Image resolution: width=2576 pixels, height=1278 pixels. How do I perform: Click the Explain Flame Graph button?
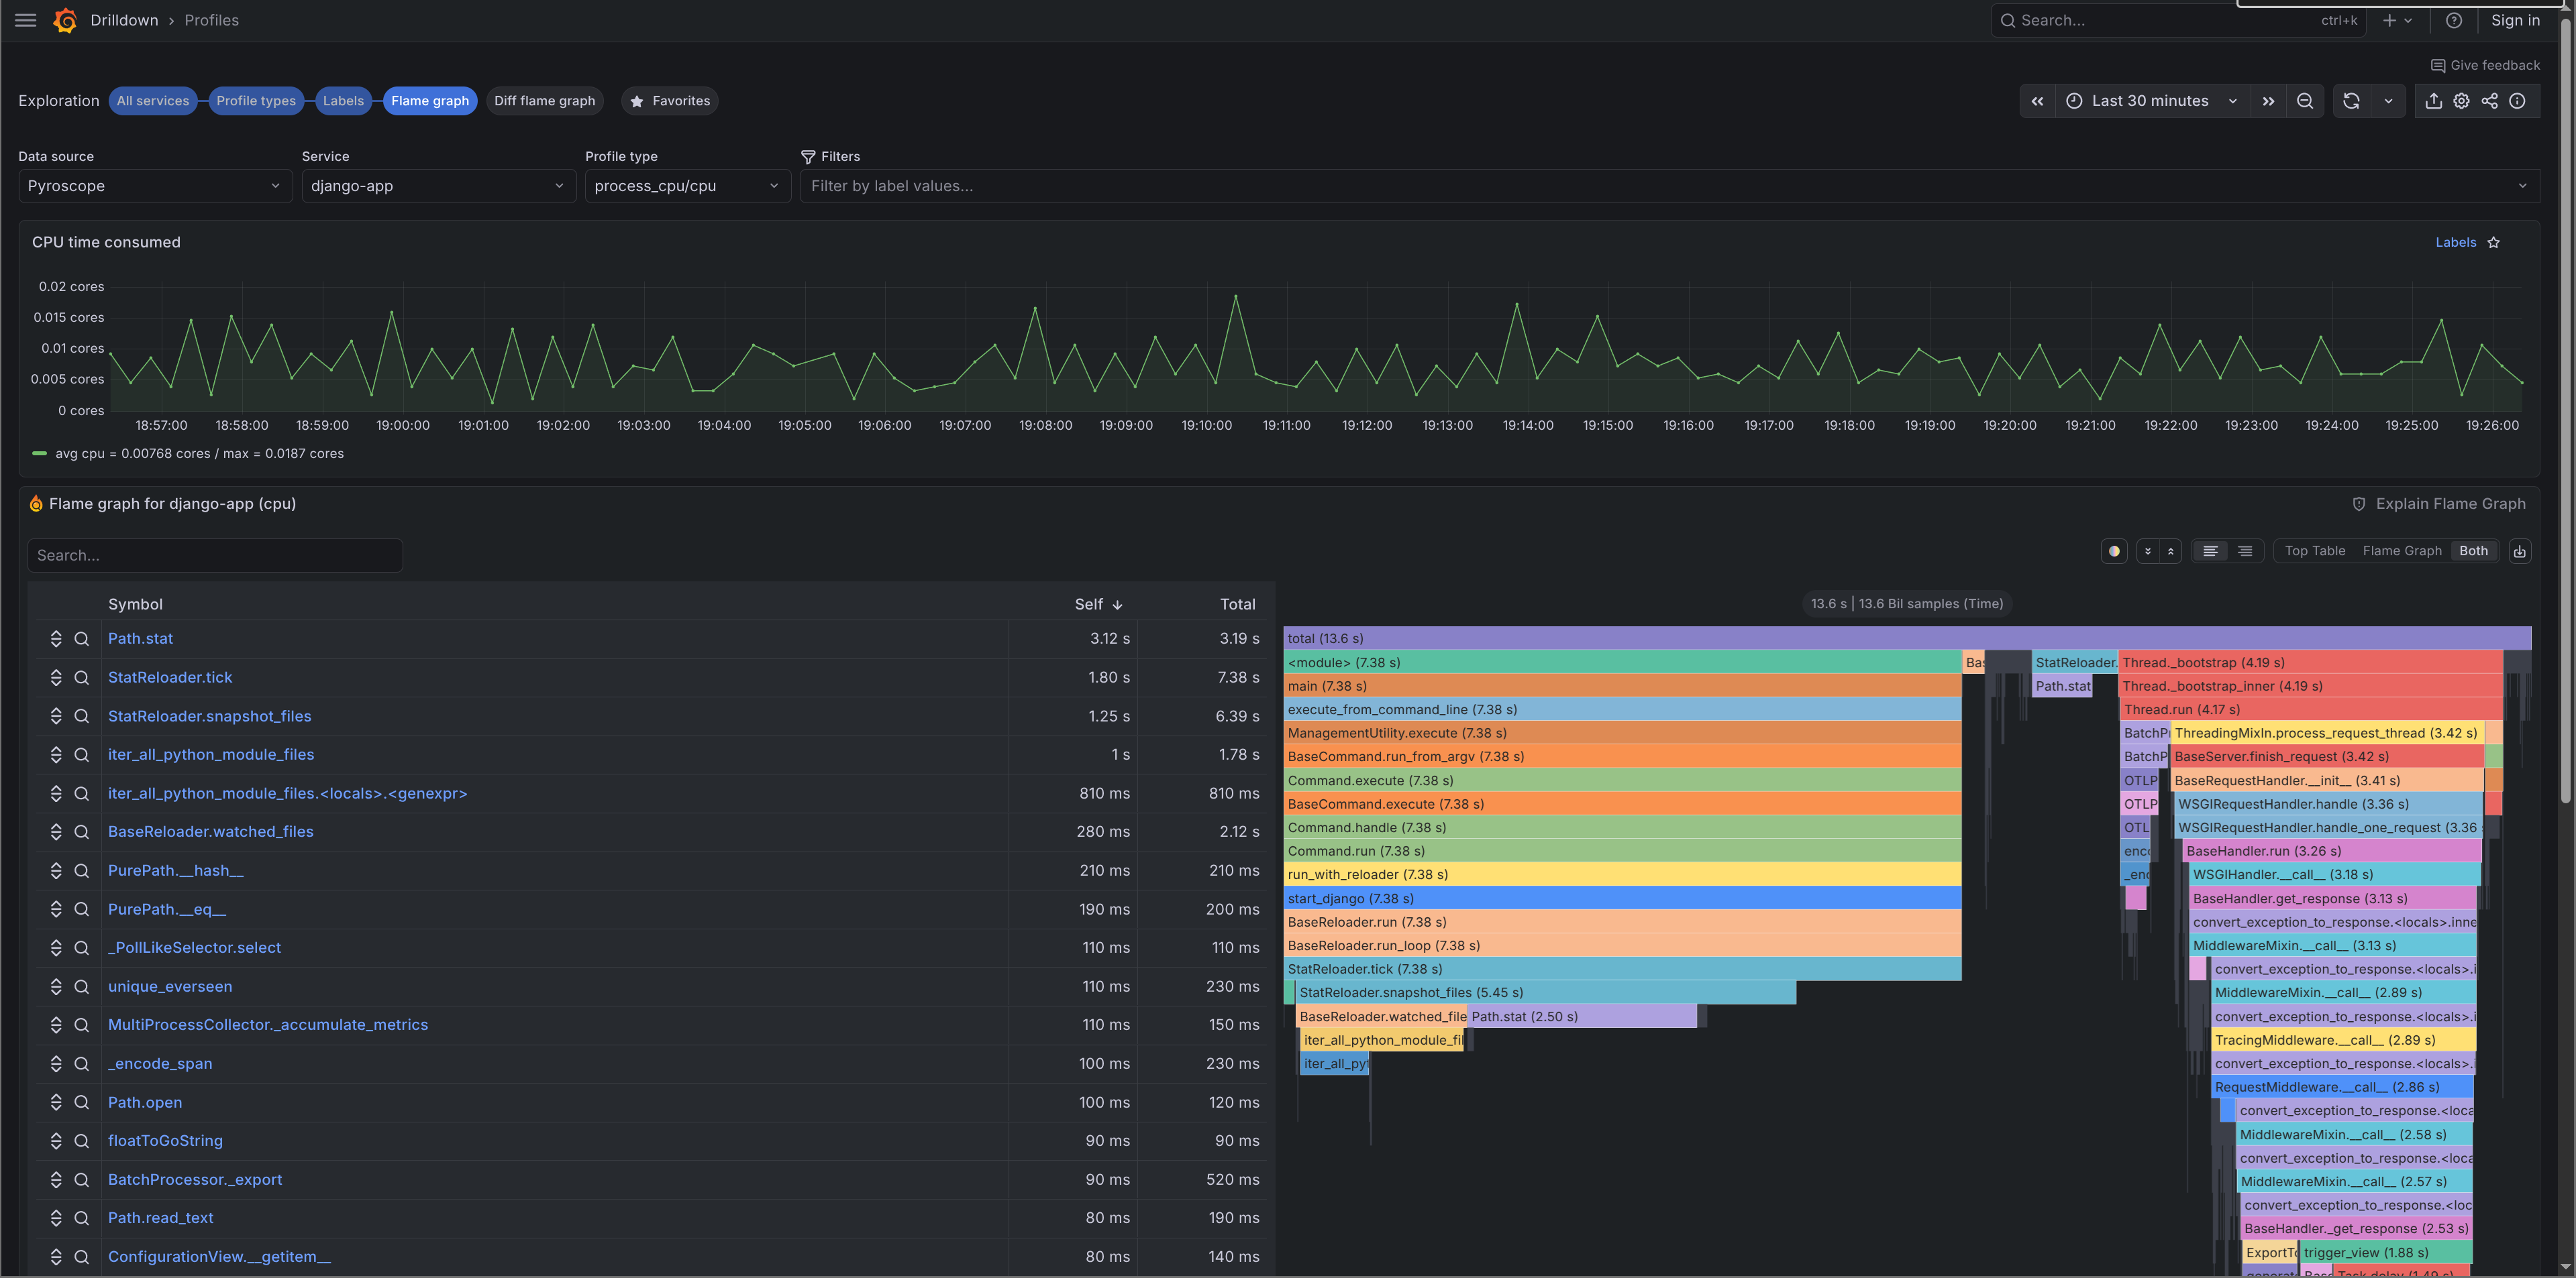[x=2440, y=503]
